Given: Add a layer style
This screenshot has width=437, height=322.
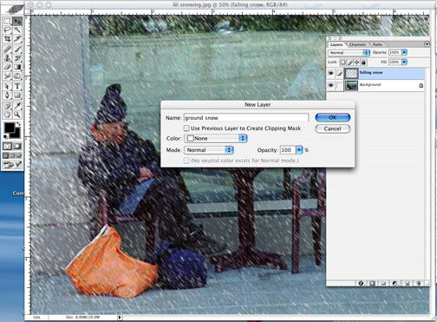Looking at the screenshot, I should (361, 283).
